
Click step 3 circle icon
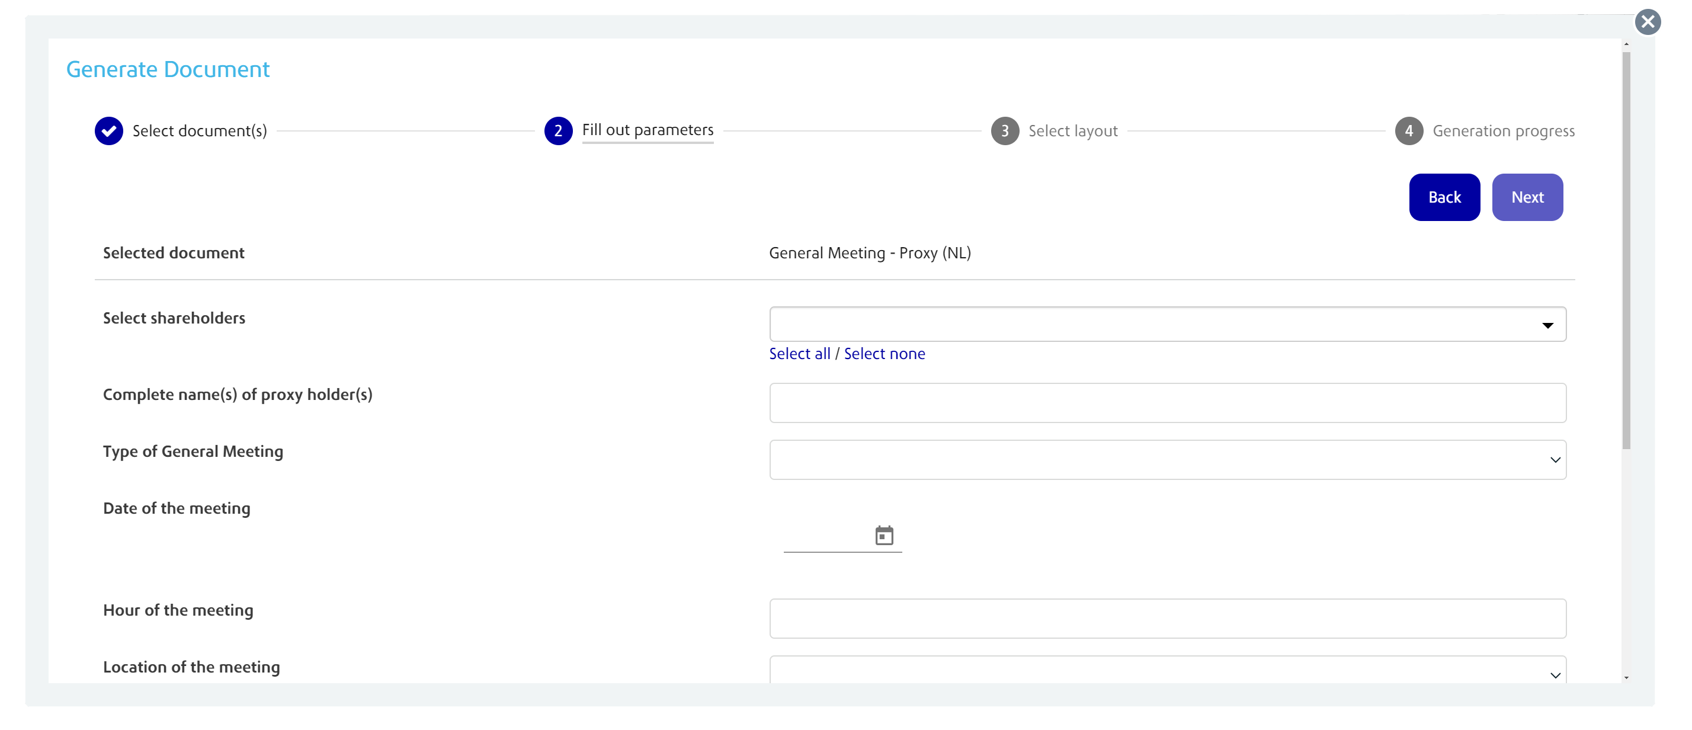(x=1004, y=131)
